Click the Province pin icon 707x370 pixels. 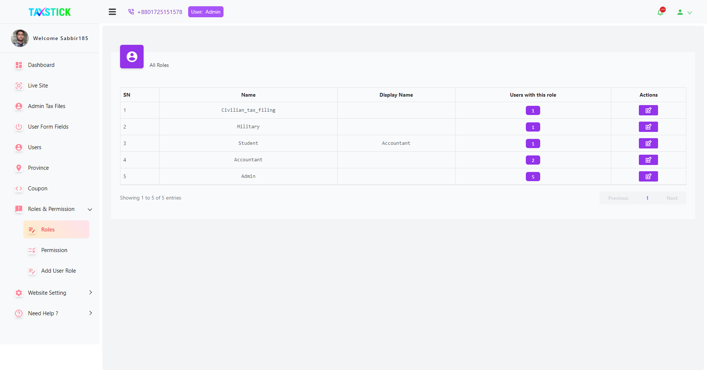click(19, 168)
